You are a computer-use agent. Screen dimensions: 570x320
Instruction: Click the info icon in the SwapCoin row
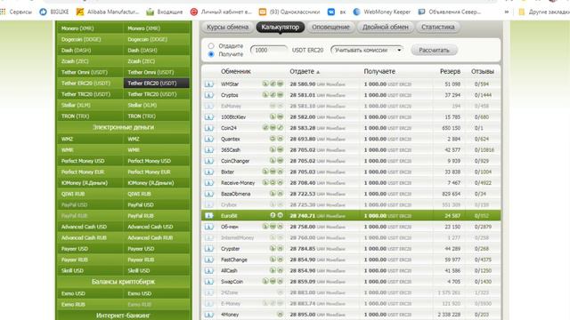[x=209, y=282]
